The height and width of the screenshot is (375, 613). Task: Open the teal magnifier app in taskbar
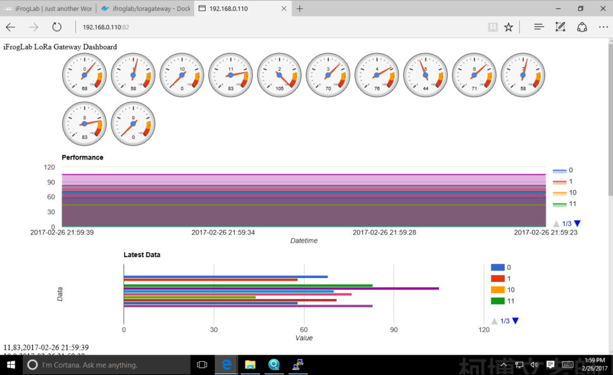pyautogui.click(x=274, y=365)
